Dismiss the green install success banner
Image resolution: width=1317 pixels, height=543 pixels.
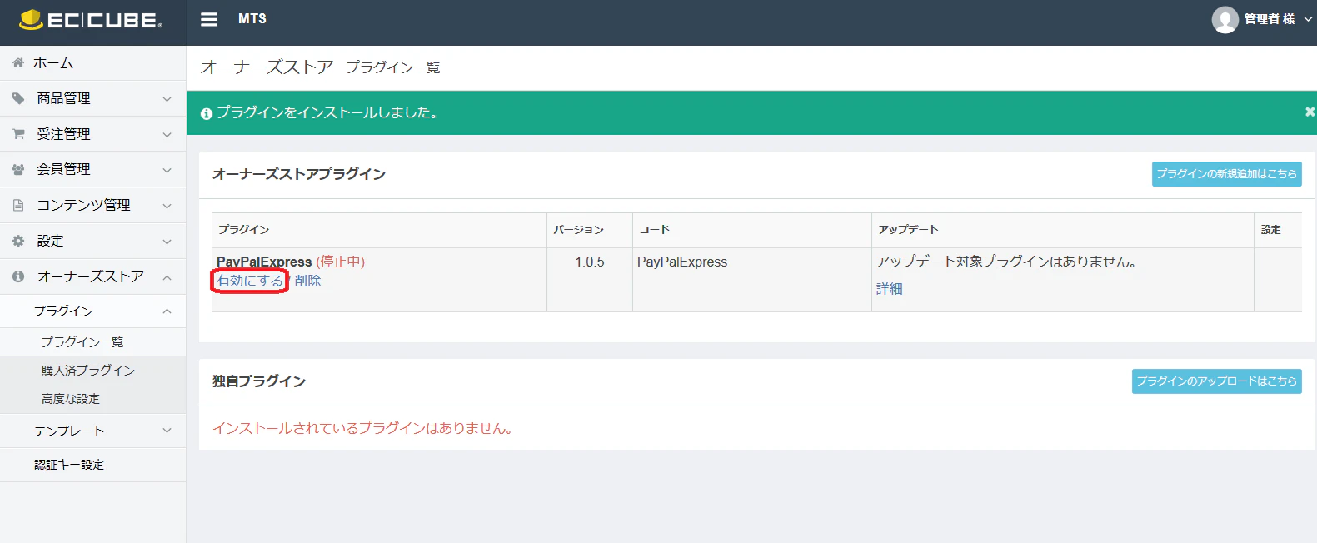(1310, 112)
